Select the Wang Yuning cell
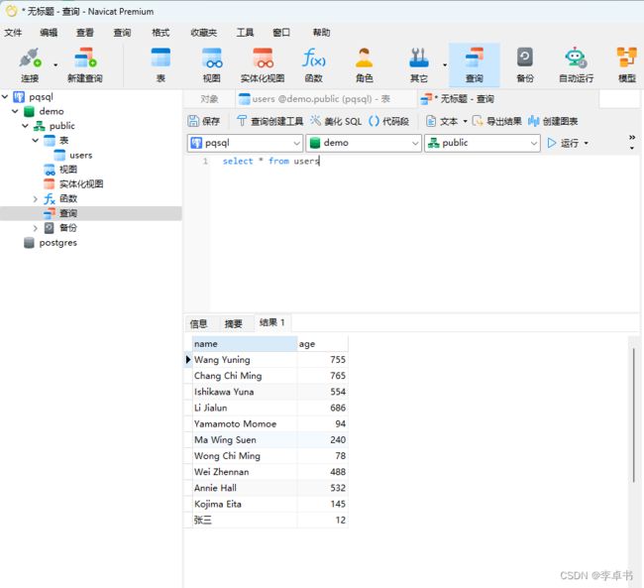The height and width of the screenshot is (588, 644). tap(245, 360)
